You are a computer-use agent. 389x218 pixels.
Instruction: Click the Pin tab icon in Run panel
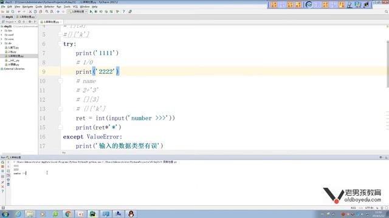tap(2, 182)
